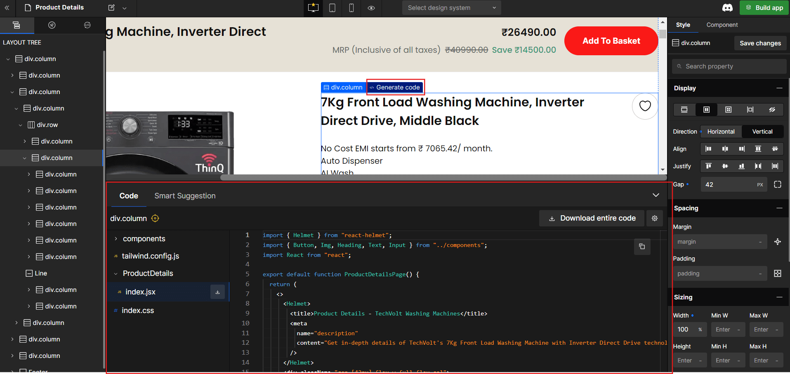790x374 pixels.
Task: Expand individual margin sides icon
Action: point(778,242)
